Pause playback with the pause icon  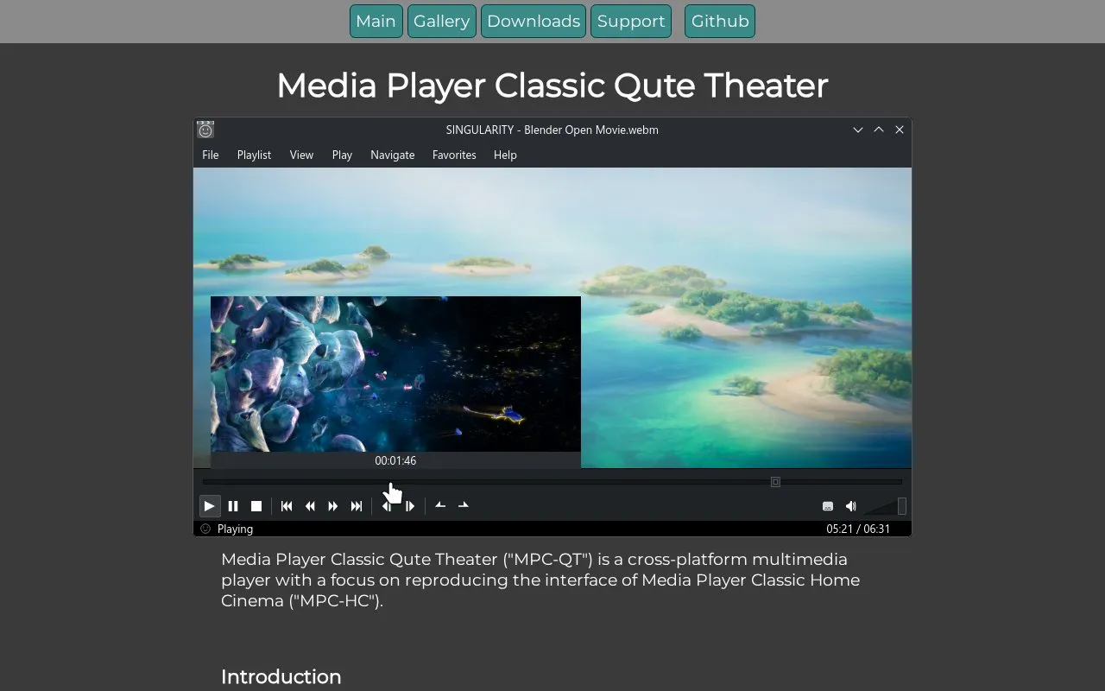coord(233,506)
